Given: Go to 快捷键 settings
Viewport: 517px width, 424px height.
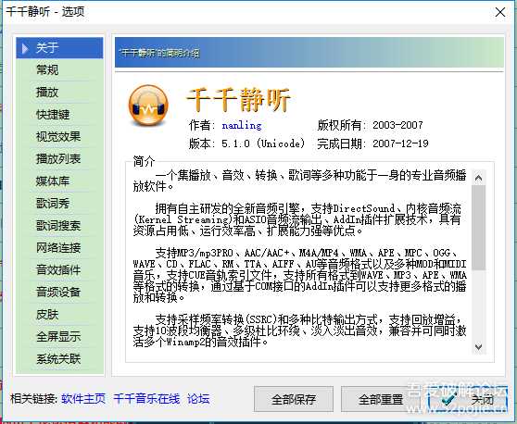Looking at the screenshot, I should pyautogui.click(x=53, y=114).
